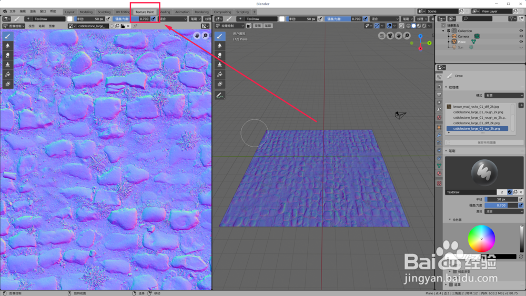Screen dimensions: 526x296
Task: Select the Clone tool in 3D viewport
Action: [220, 65]
